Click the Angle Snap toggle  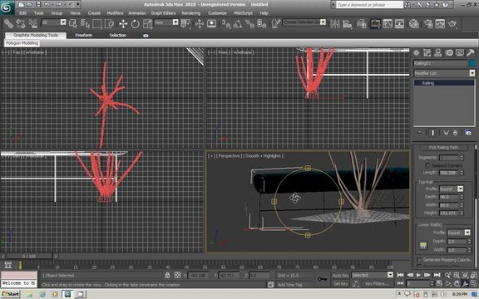point(238,23)
